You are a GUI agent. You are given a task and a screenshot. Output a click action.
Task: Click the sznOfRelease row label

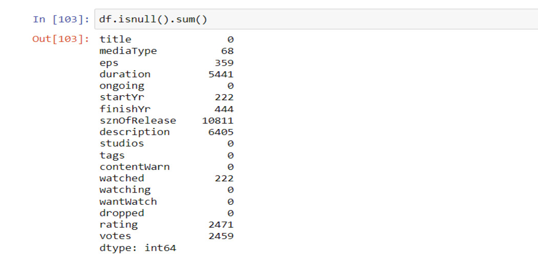click(137, 121)
